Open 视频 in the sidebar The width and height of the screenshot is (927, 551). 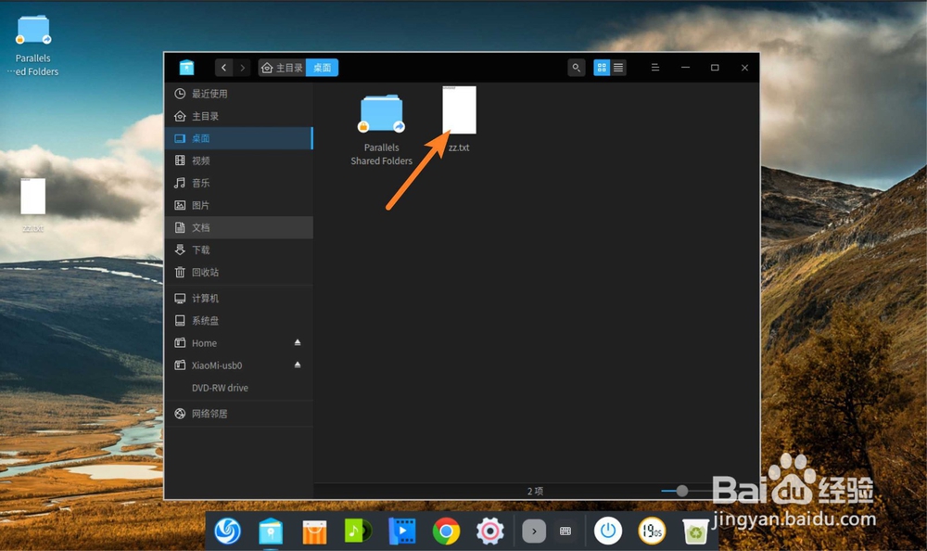pyautogui.click(x=239, y=160)
